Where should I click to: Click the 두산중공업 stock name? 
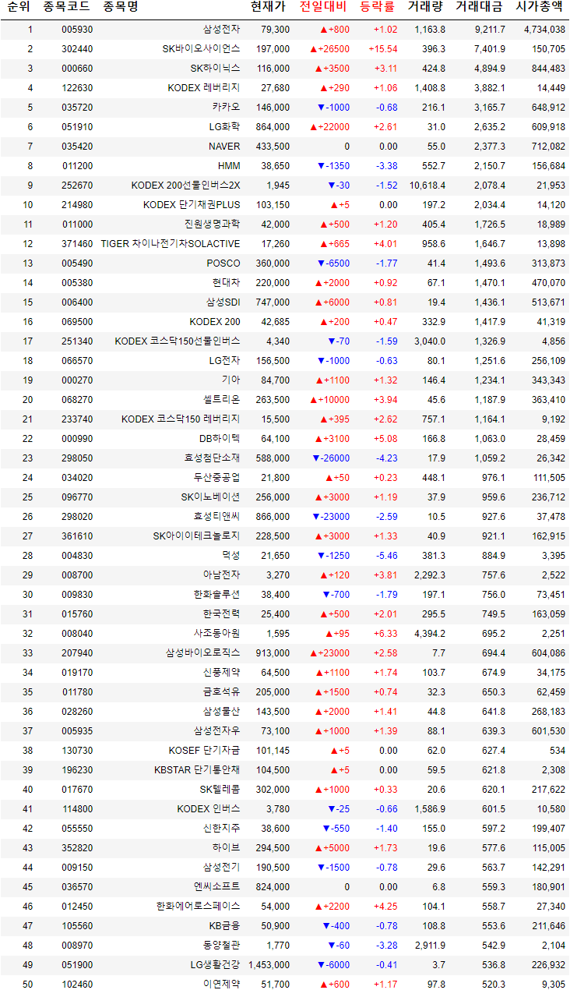click(217, 478)
